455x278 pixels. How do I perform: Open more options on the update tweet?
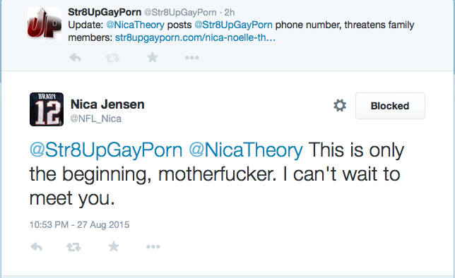pyautogui.click(x=191, y=58)
